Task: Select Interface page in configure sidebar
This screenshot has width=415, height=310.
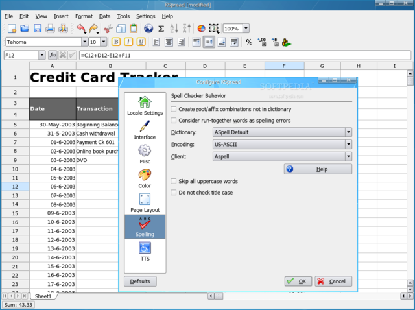Action: click(x=145, y=130)
